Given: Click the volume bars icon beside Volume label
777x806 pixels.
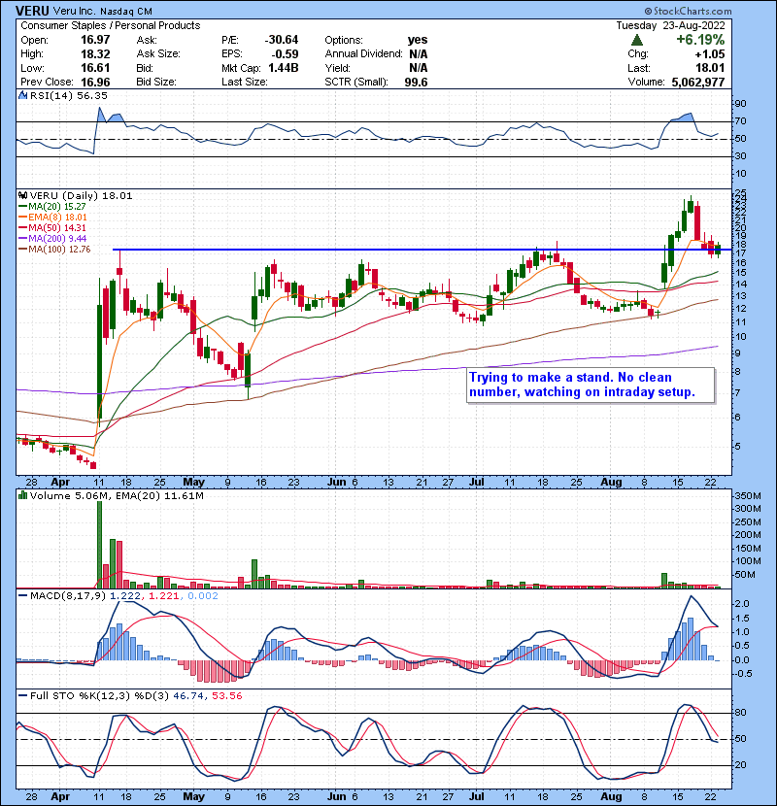Looking at the screenshot, I should click(22, 495).
